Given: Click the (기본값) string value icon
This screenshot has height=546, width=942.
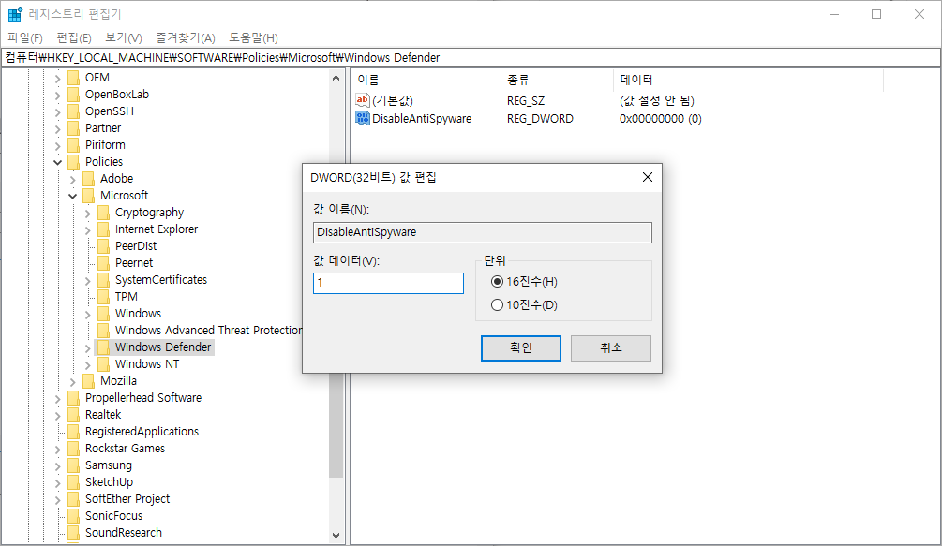Looking at the screenshot, I should (365, 101).
